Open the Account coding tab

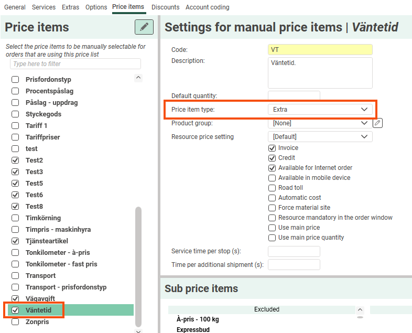click(207, 7)
